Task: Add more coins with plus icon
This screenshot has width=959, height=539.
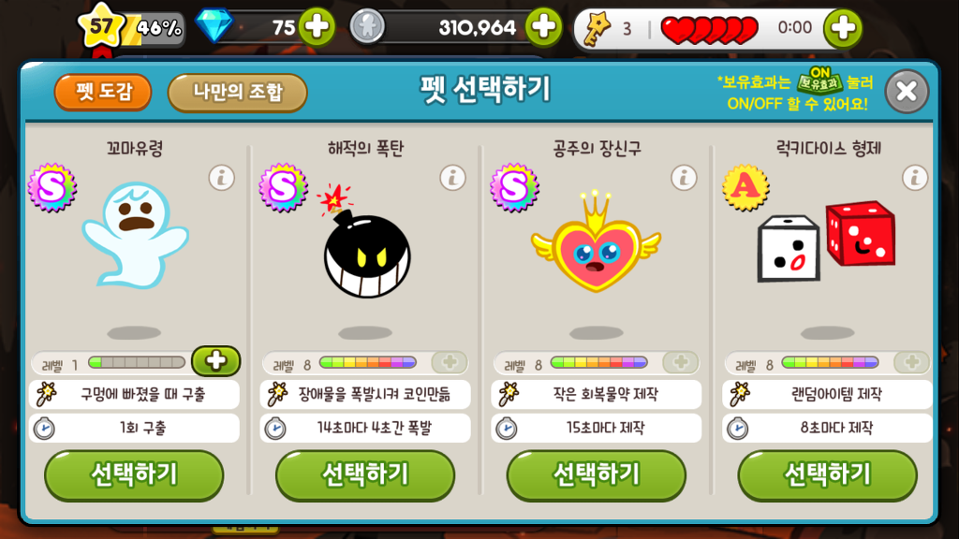Action: coord(544,27)
